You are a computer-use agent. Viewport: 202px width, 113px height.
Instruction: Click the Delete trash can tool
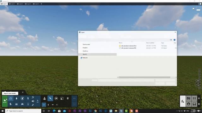pyautogui.click(x=68, y=98)
